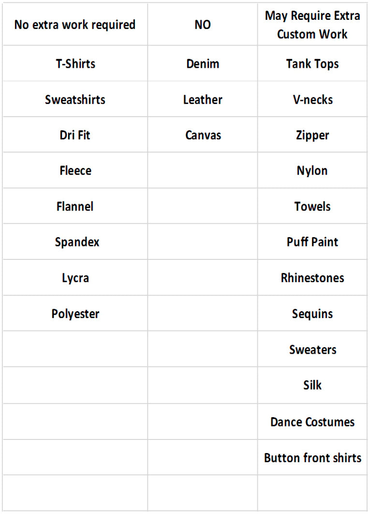Select the Flannel cell
Screen dimensions: 370x514
pos(75,207)
